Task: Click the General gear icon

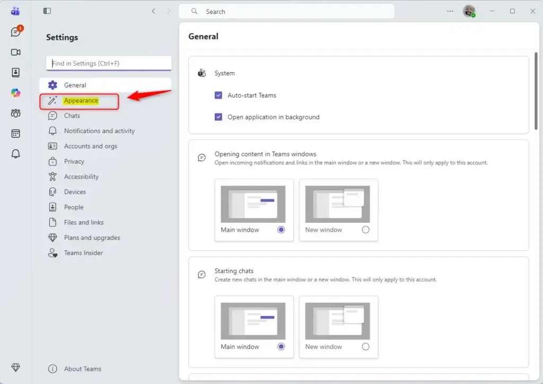Action: tap(52, 85)
